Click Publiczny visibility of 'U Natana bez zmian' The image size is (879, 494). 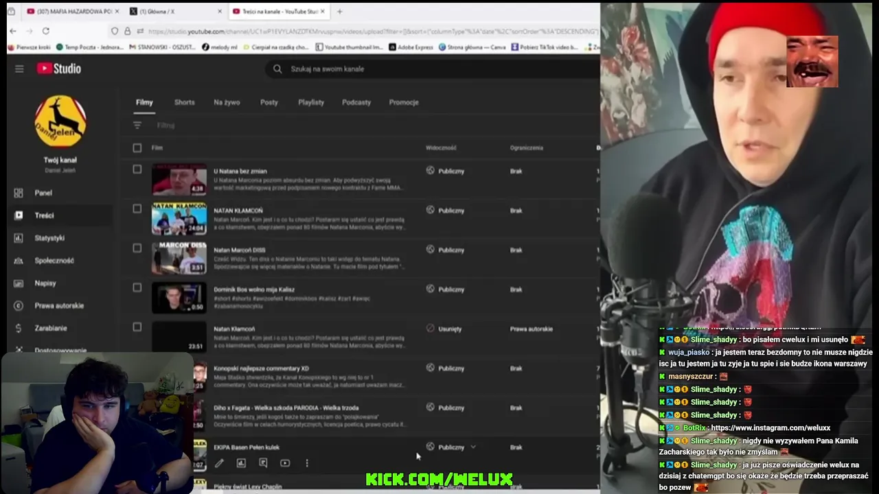coord(451,171)
